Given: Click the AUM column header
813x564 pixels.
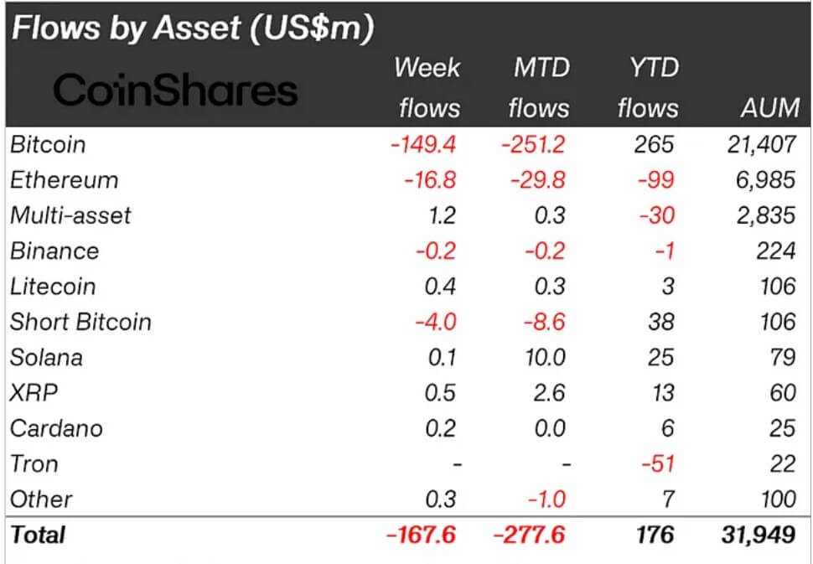Looking at the screenshot, I should [x=770, y=108].
